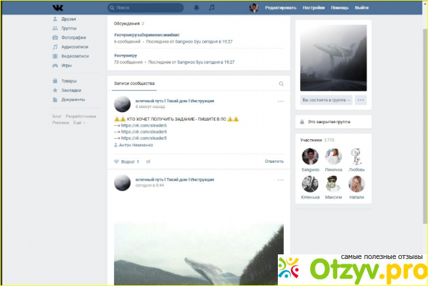
Task: Click the share megaphone icon under the post
Action: coord(148,161)
